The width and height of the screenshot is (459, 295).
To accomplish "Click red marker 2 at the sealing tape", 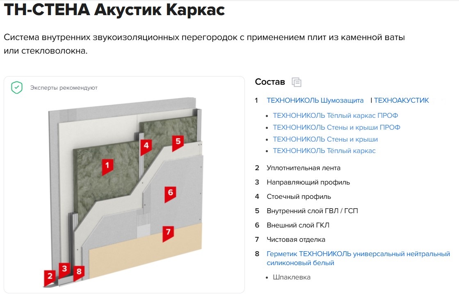I will pos(50,277).
